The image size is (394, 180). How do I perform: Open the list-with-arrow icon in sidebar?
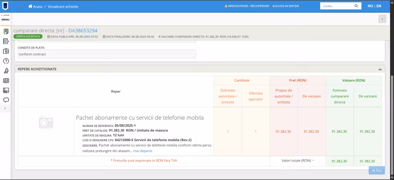[x=6, y=41]
